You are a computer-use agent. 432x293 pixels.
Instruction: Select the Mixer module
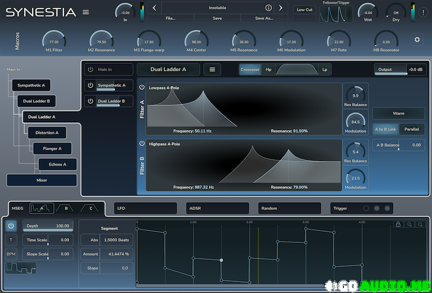coord(42,180)
